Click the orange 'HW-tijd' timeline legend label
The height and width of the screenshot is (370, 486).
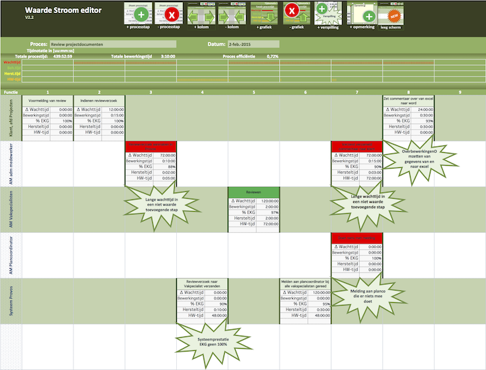point(14,79)
